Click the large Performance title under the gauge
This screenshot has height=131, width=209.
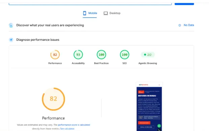tap(54, 118)
